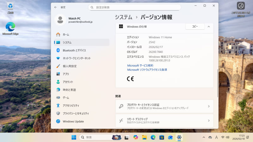The height and width of the screenshot is (142, 253).
Task: Go to ホーム in the sidebar
Action: coord(82,35)
